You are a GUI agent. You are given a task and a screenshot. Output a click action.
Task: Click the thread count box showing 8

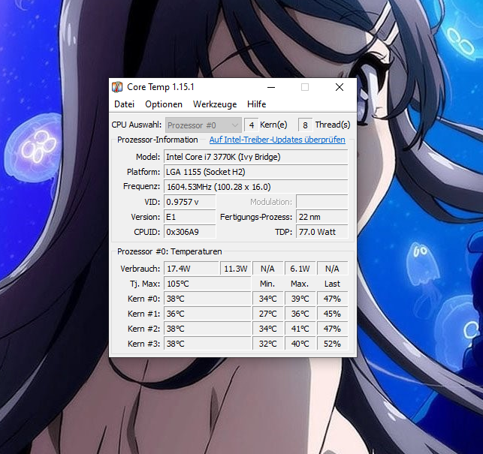[305, 125]
